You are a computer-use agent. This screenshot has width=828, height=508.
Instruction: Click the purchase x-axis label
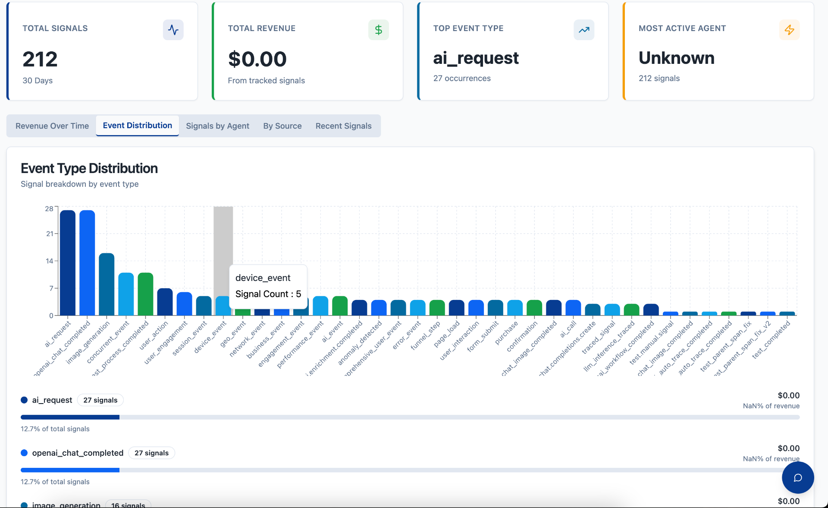coord(506,333)
